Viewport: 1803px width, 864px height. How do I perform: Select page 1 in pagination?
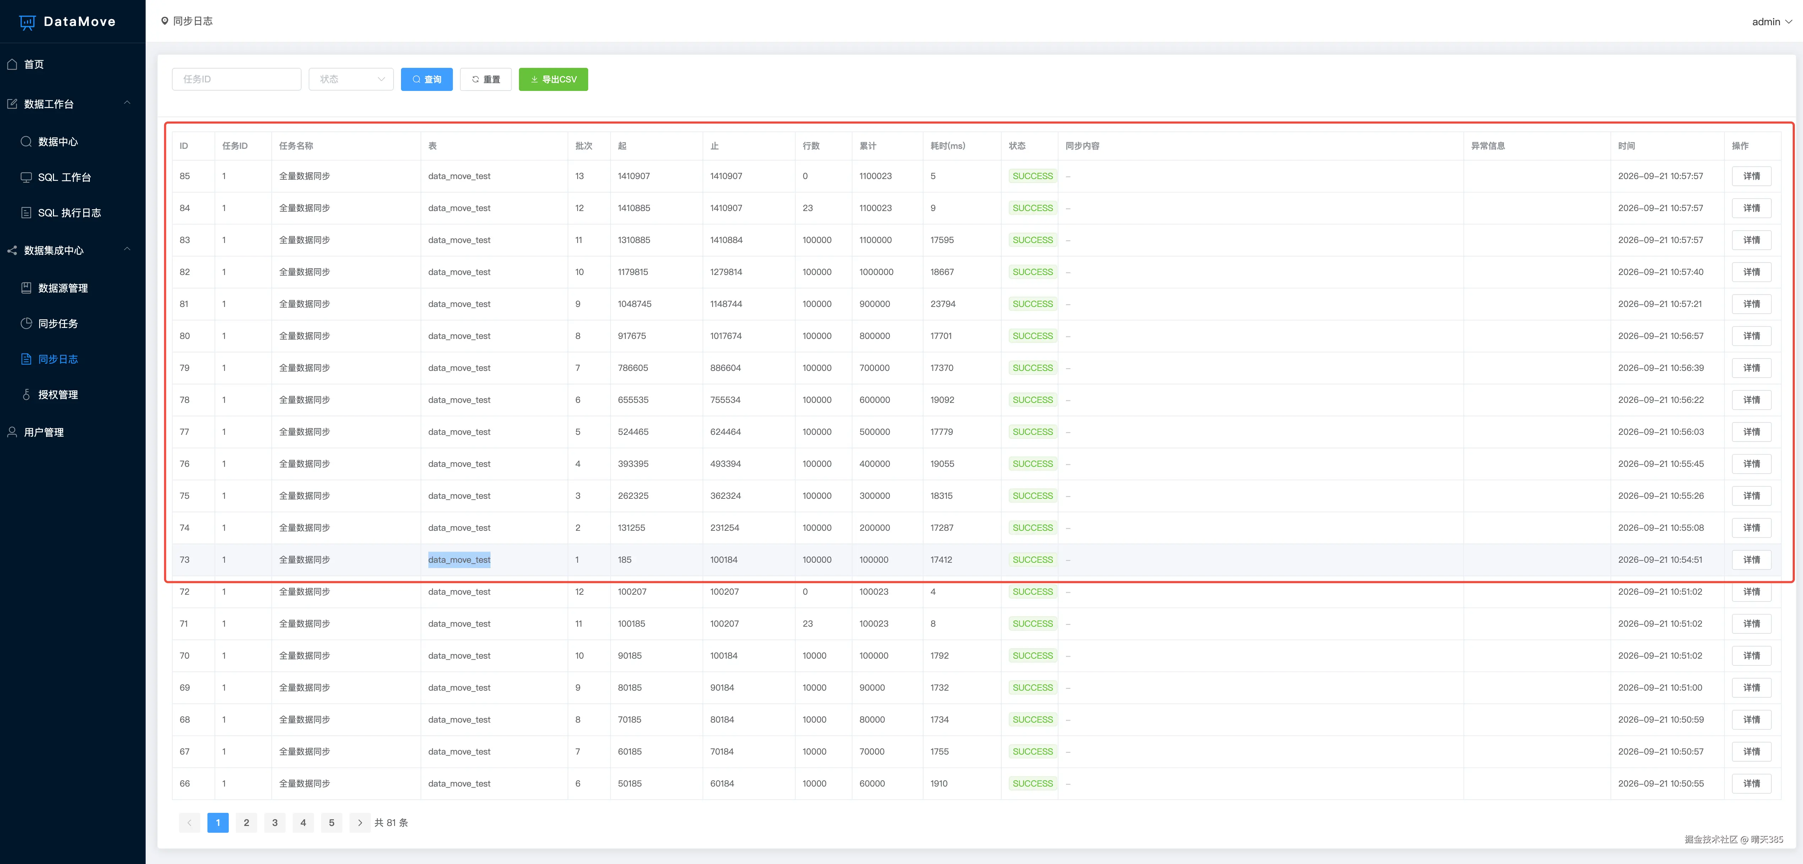tap(218, 823)
